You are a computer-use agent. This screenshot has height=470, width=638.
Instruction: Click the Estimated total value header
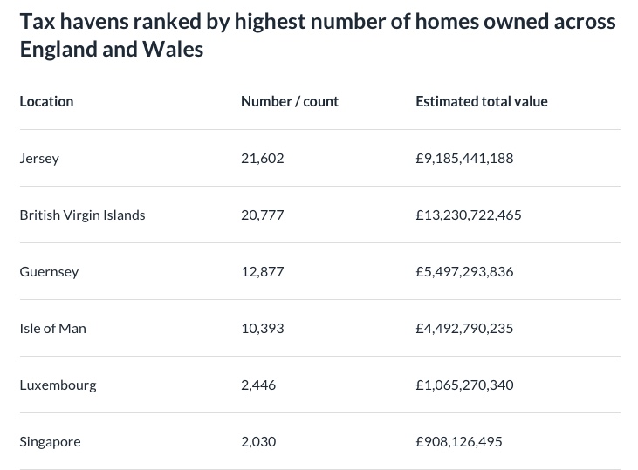(481, 101)
